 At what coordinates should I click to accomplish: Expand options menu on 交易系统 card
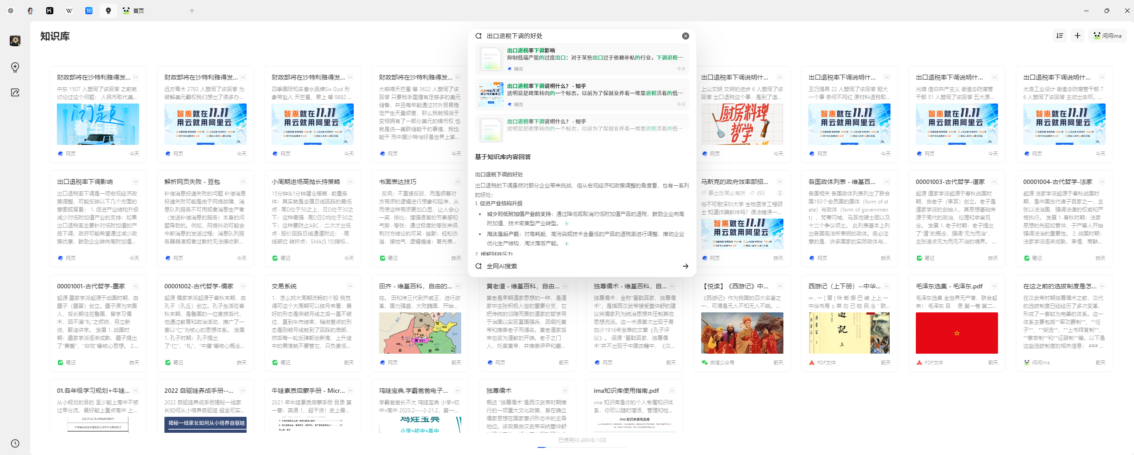point(350,286)
